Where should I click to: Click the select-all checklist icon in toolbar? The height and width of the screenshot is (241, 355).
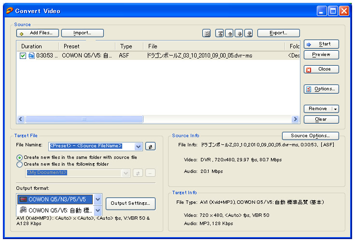pyautogui.click(x=207, y=33)
